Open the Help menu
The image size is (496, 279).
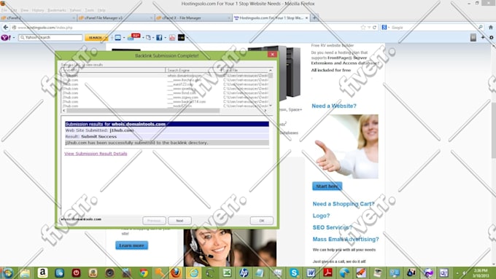point(101,10)
